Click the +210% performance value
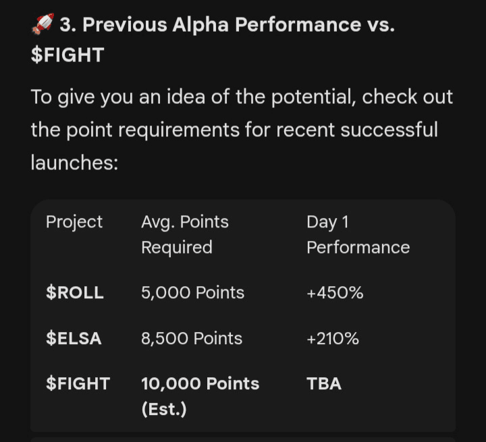This screenshot has width=486, height=442. (333, 338)
